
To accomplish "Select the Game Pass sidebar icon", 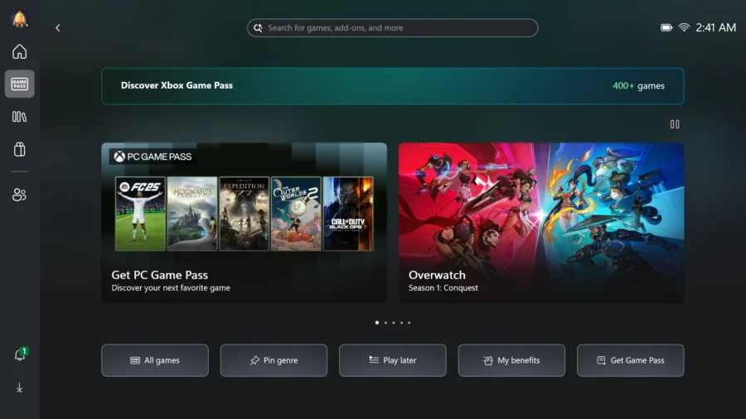I will [x=20, y=84].
